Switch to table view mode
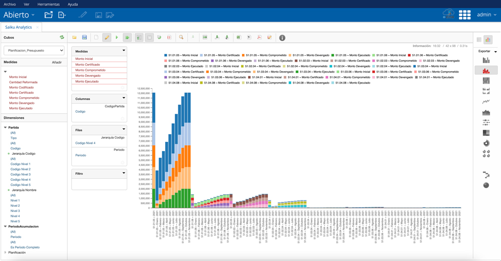This screenshot has width=501, height=261. pos(479,40)
